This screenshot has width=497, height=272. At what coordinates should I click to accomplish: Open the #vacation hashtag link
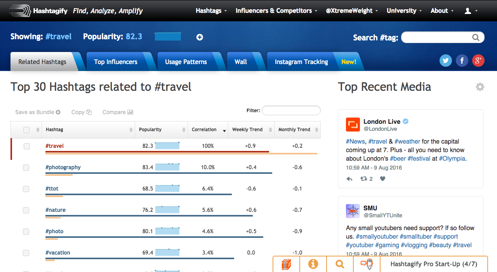click(x=58, y=253)
